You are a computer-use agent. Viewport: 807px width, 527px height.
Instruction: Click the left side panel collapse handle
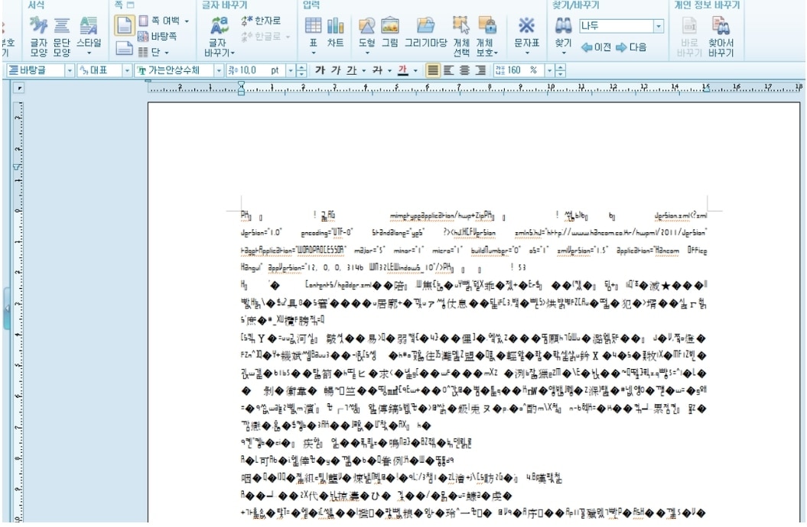click(x=6, y=309)
